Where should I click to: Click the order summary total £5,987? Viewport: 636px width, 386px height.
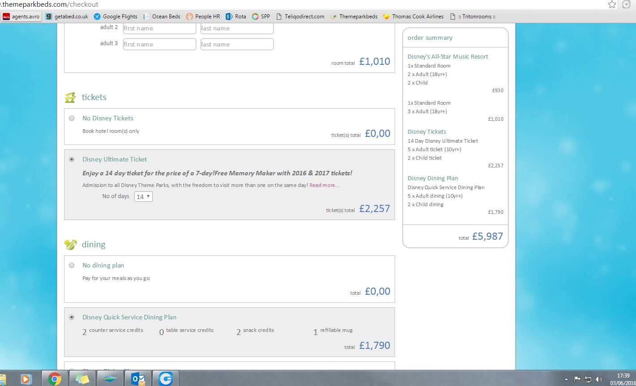pyautogui.click(x=487, y=236)
